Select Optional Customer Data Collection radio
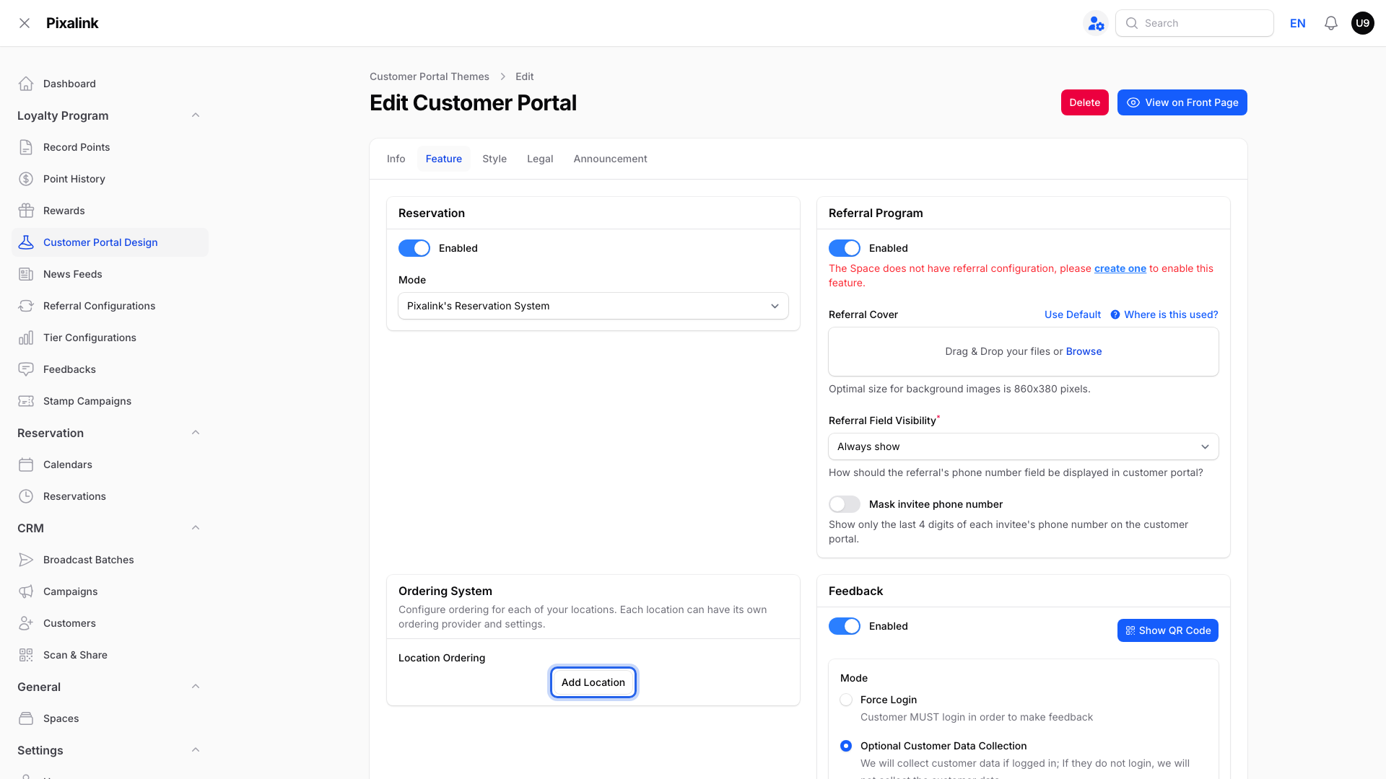The height and width of the screenshot is (779, 1386). 846,746
